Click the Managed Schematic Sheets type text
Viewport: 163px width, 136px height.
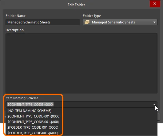point(113,22)
